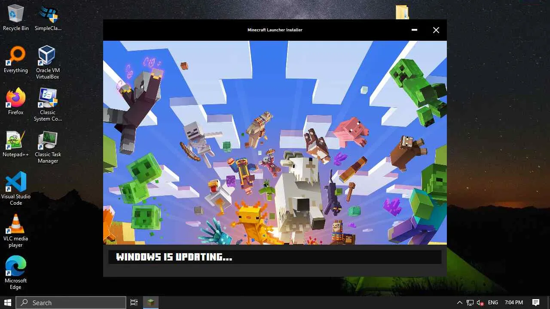Image resolution: width=550 pixels, height=309 pixels.
Task: Open the Recycle Bin desktop icon
Action: 16,18
